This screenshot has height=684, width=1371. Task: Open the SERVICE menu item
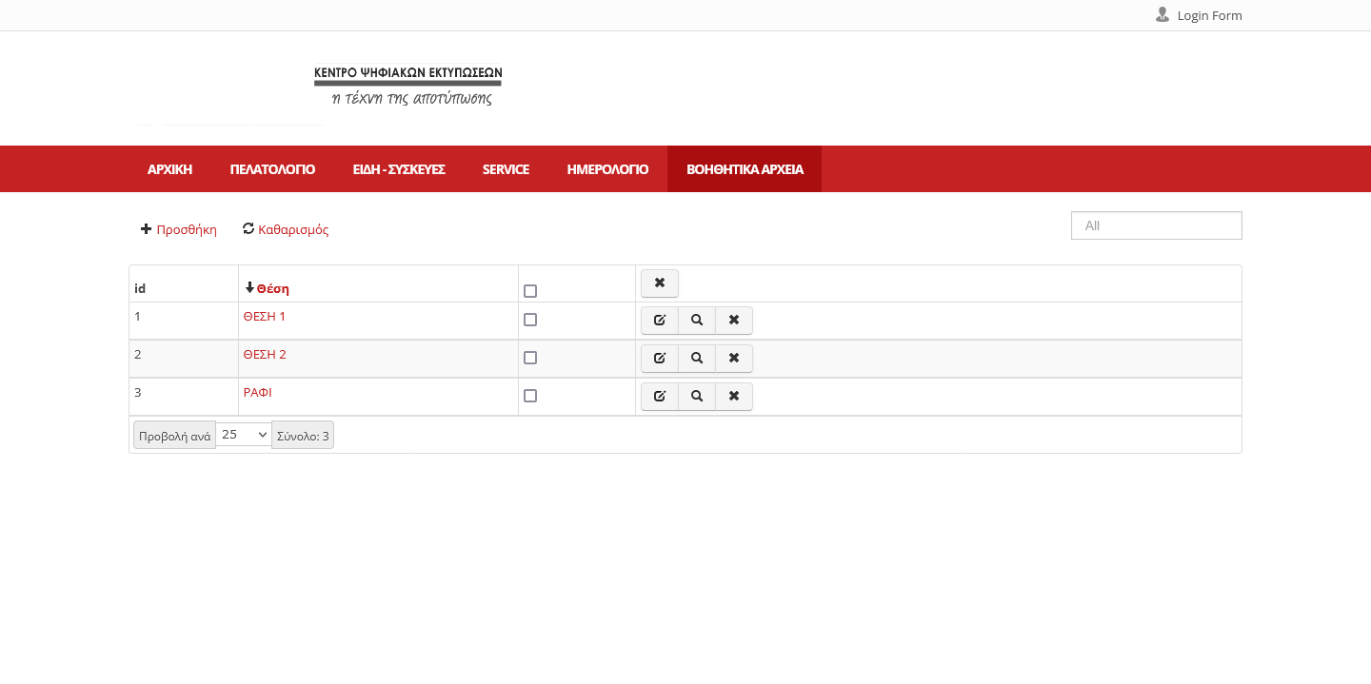click(506, 169)
